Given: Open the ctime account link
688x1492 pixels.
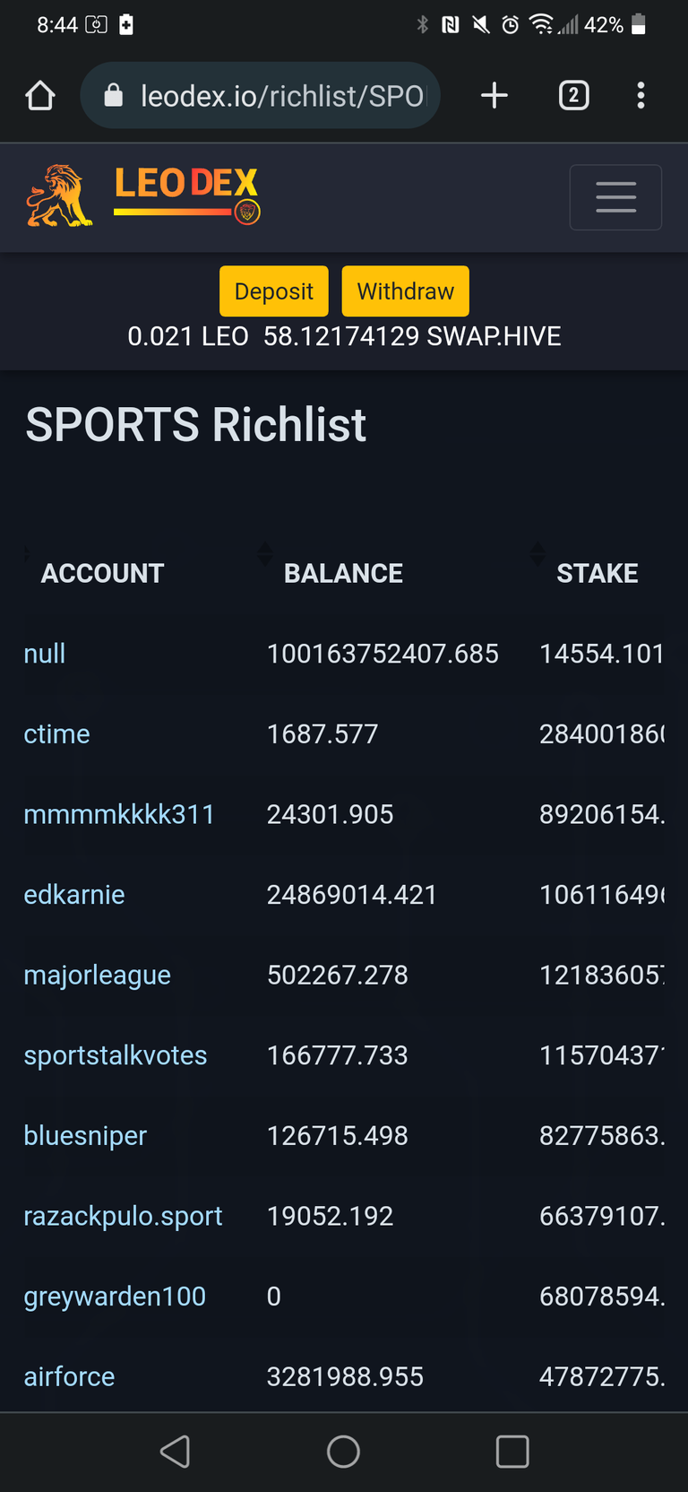Looking at the screenshot, I should click(x=56, y=733).
